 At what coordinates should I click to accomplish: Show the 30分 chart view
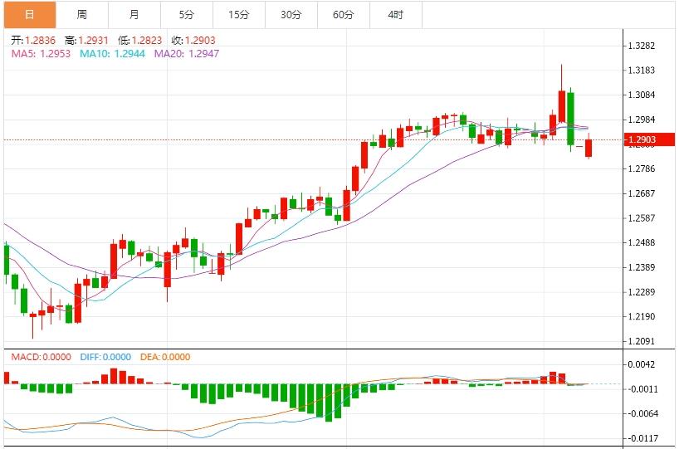291,15
